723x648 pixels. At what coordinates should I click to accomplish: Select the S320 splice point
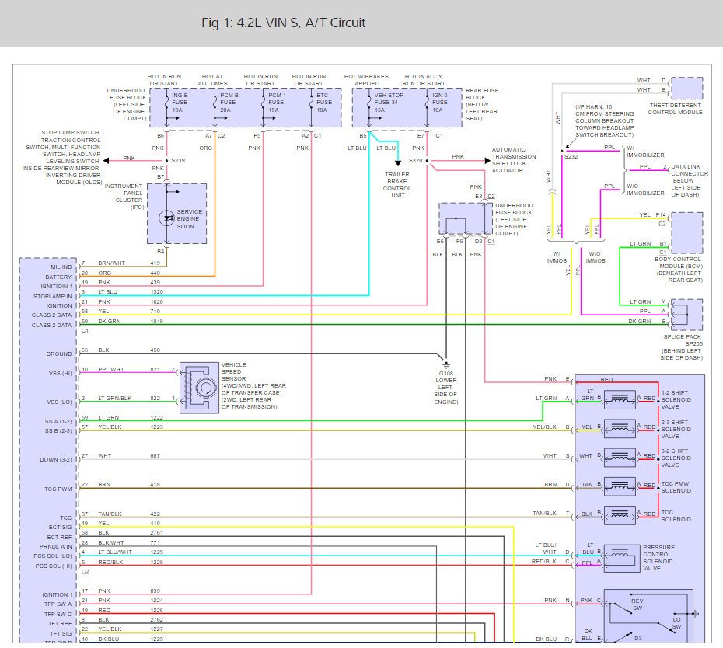427,161
